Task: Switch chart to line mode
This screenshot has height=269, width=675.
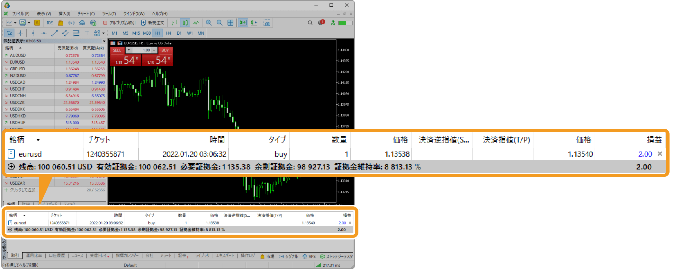Action: pos(196,23)
